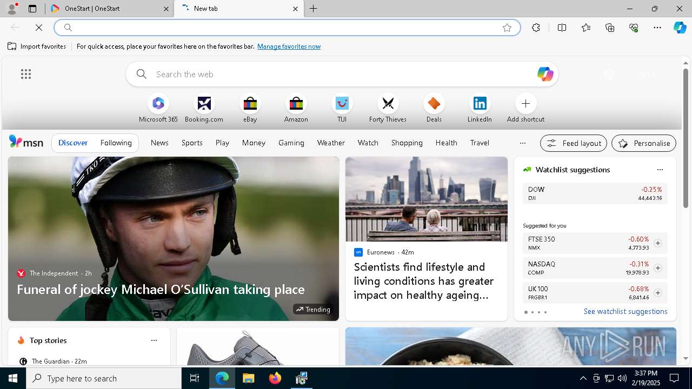
Task: Open the News category
Action: 159,143
